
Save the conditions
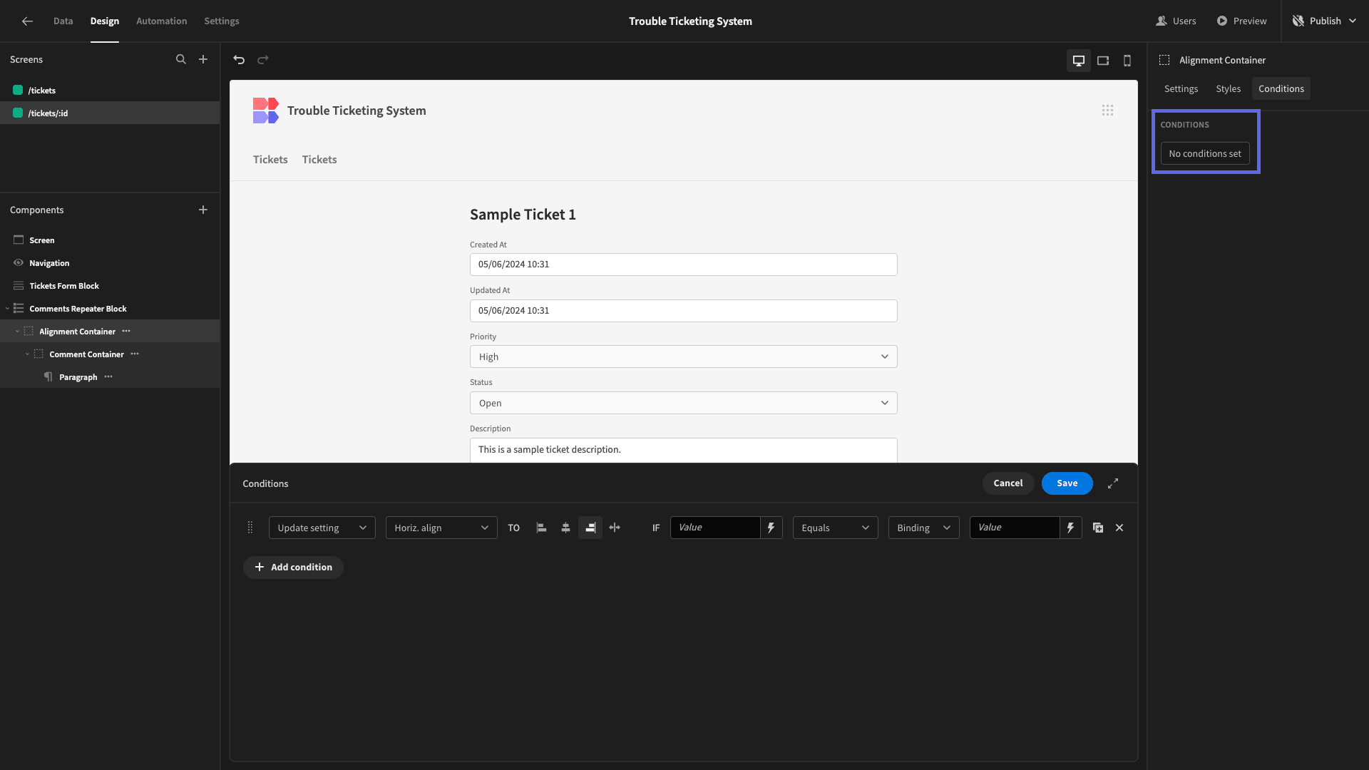[x=1067, y=483]
